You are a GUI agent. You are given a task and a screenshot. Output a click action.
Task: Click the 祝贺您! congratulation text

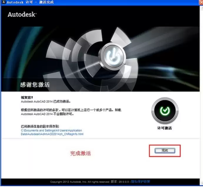point(27,97)
